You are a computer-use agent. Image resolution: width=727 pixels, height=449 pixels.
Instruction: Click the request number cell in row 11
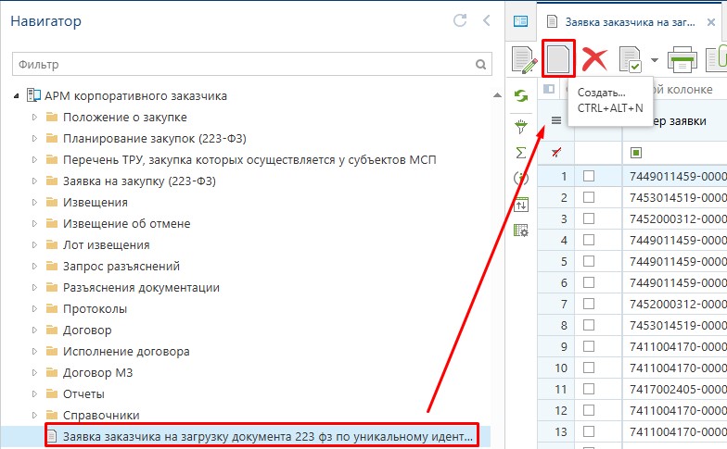pos(677,389)
